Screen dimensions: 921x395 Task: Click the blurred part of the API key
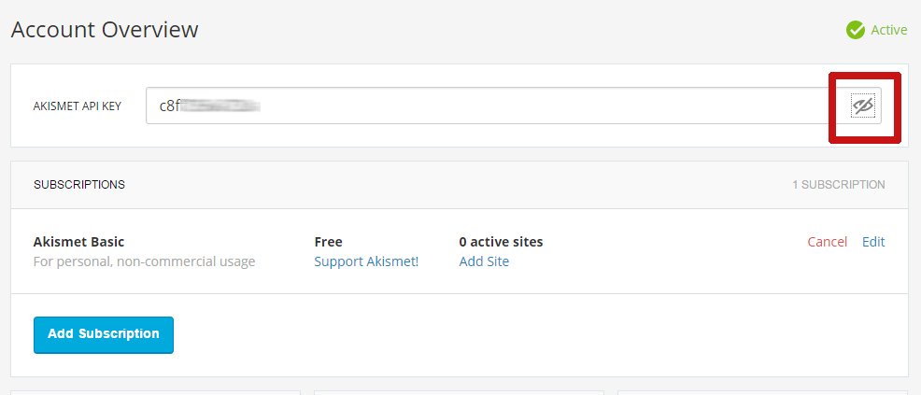click(220, 106)
